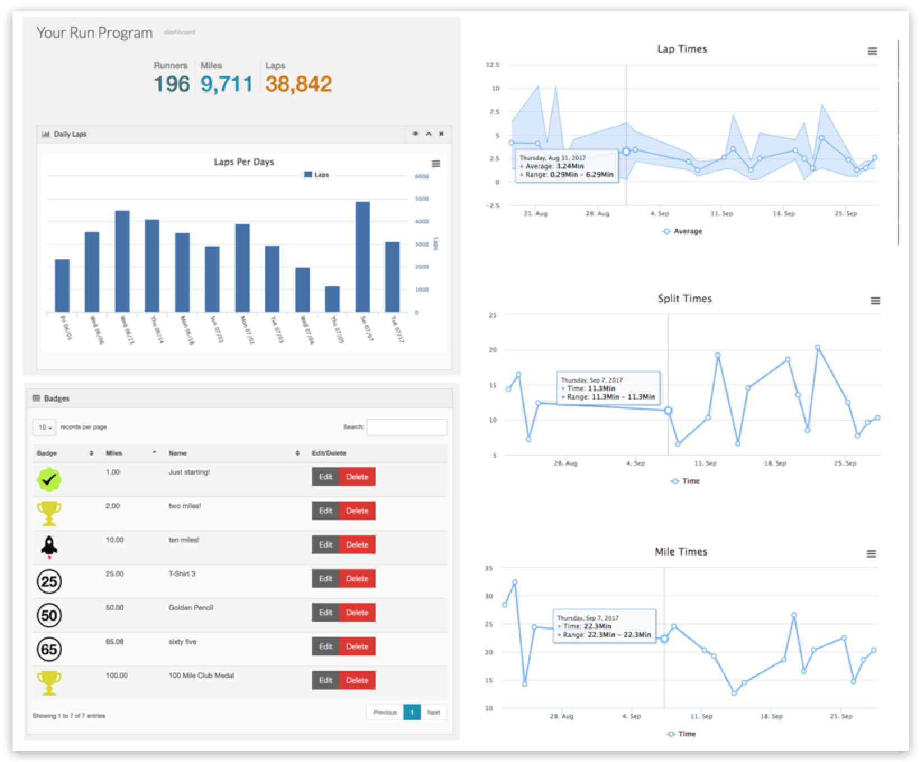Sort the table by Badge column
Image resolution: width=920 pixels, height=762 pixels.
(65, 453)
